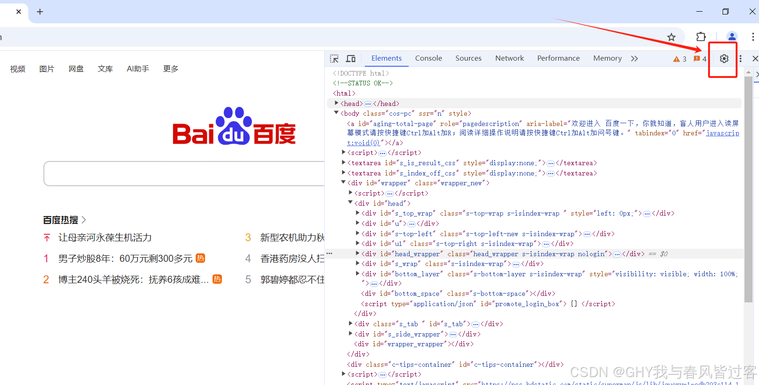The height and width of the screenshot is (385, 759).
Task: Select the wrapper_wrapper div line
Action: pyautogui.click(x=413, y=344)
